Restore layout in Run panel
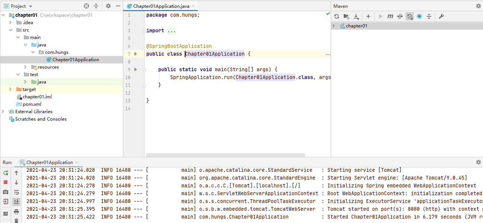The width and height of the screenshot is (483, 223). point(6,214)
